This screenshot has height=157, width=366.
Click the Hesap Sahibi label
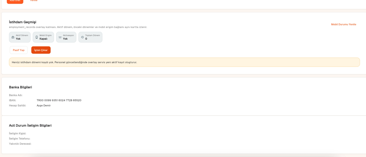click(x=18, y=106)
